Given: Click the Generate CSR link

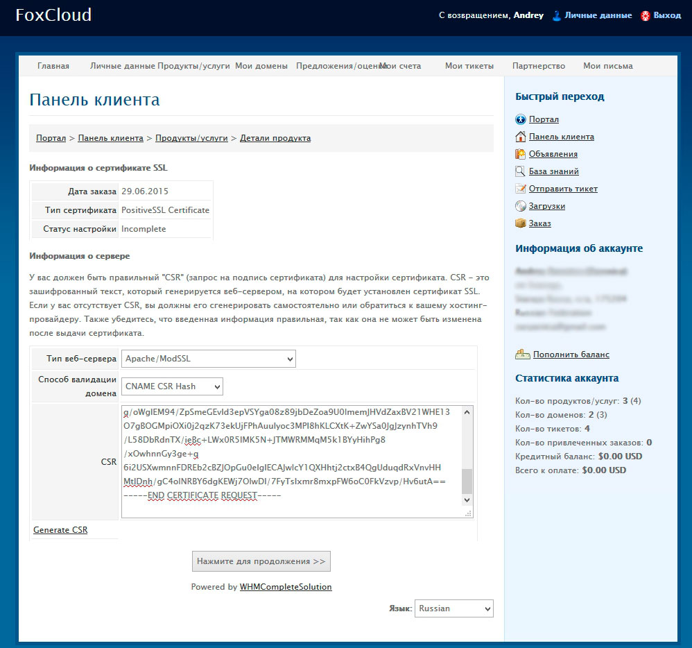Looking at the screenshot, I should 60,529.
